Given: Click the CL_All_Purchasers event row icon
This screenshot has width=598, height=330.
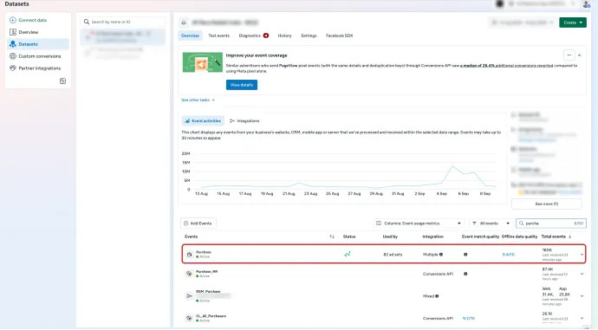Looking at the screenshot, I should tap(189, 318).
